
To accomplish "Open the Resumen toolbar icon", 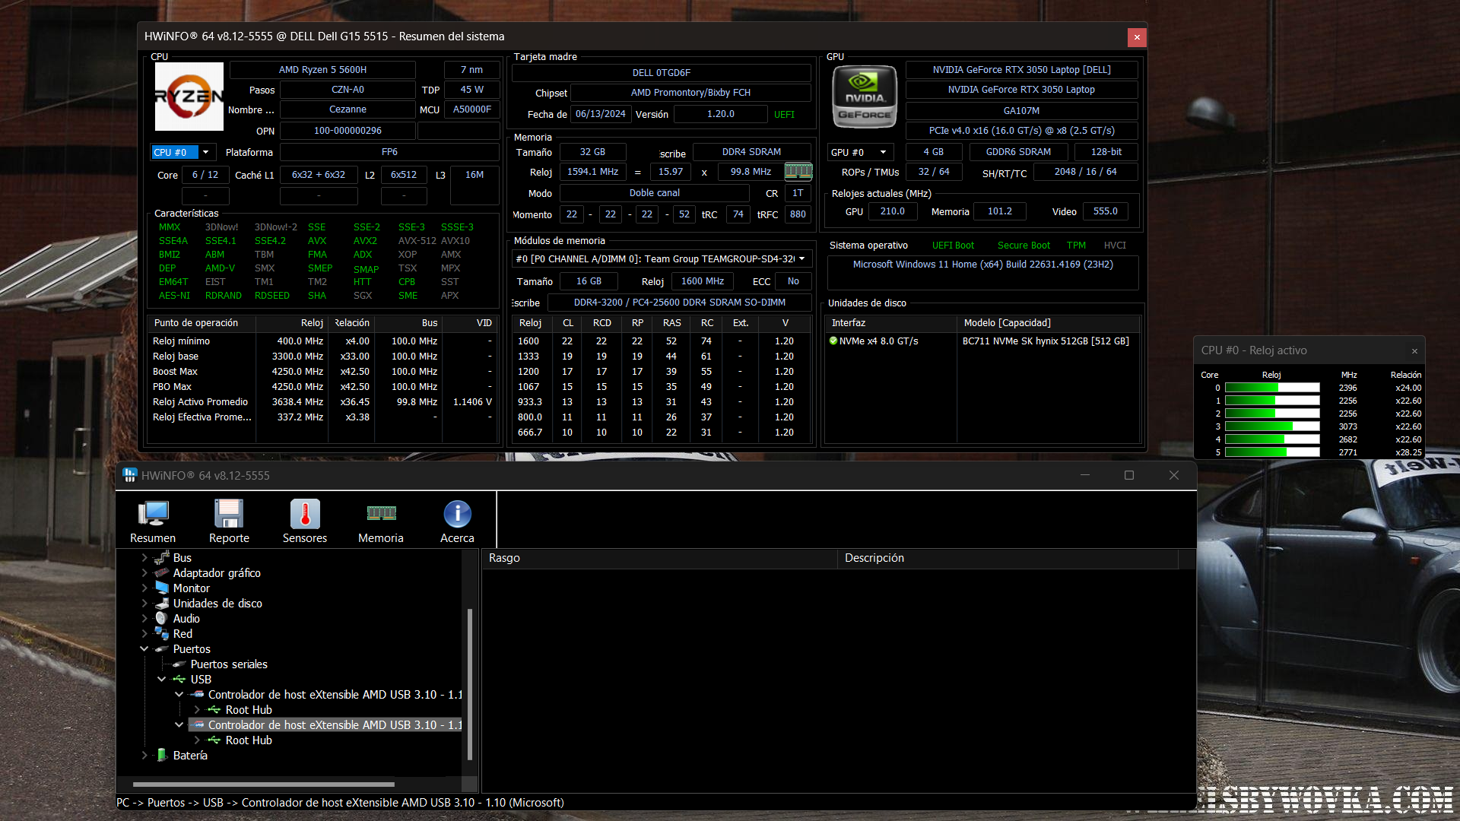I will [153, 521].
